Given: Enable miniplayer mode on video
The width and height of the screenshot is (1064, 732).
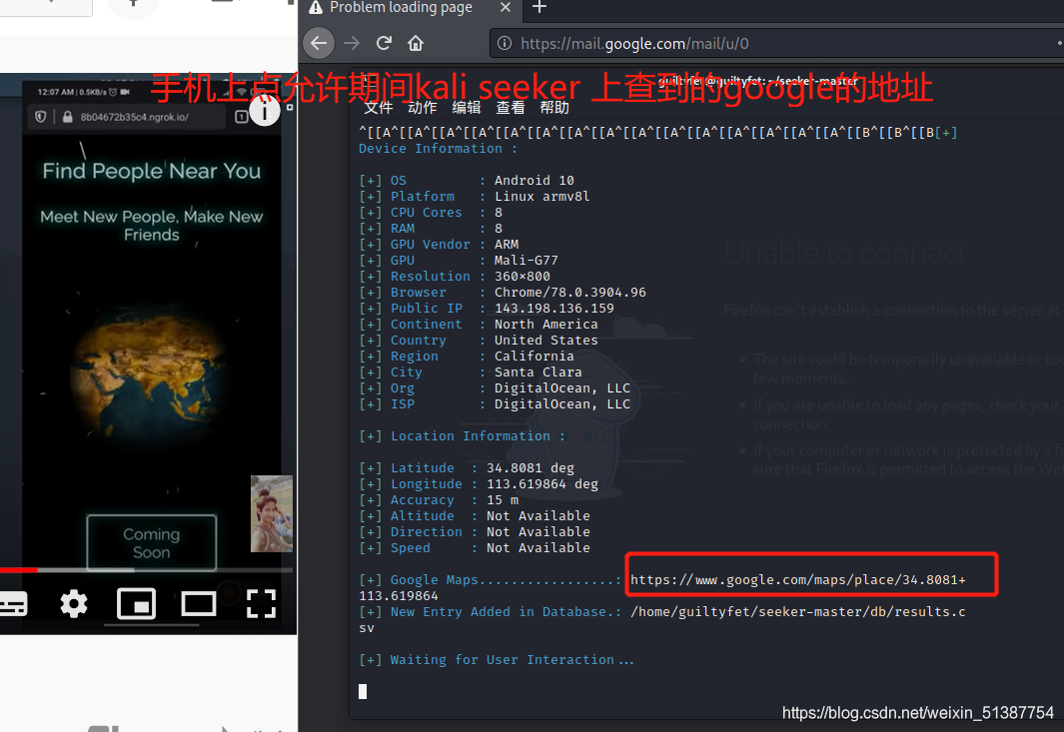Looking at the screenshot, I should (x=137, y=603).
